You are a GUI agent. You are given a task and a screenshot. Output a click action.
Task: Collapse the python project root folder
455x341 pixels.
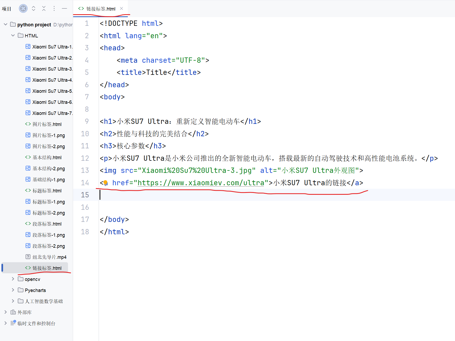click(5, 25)
